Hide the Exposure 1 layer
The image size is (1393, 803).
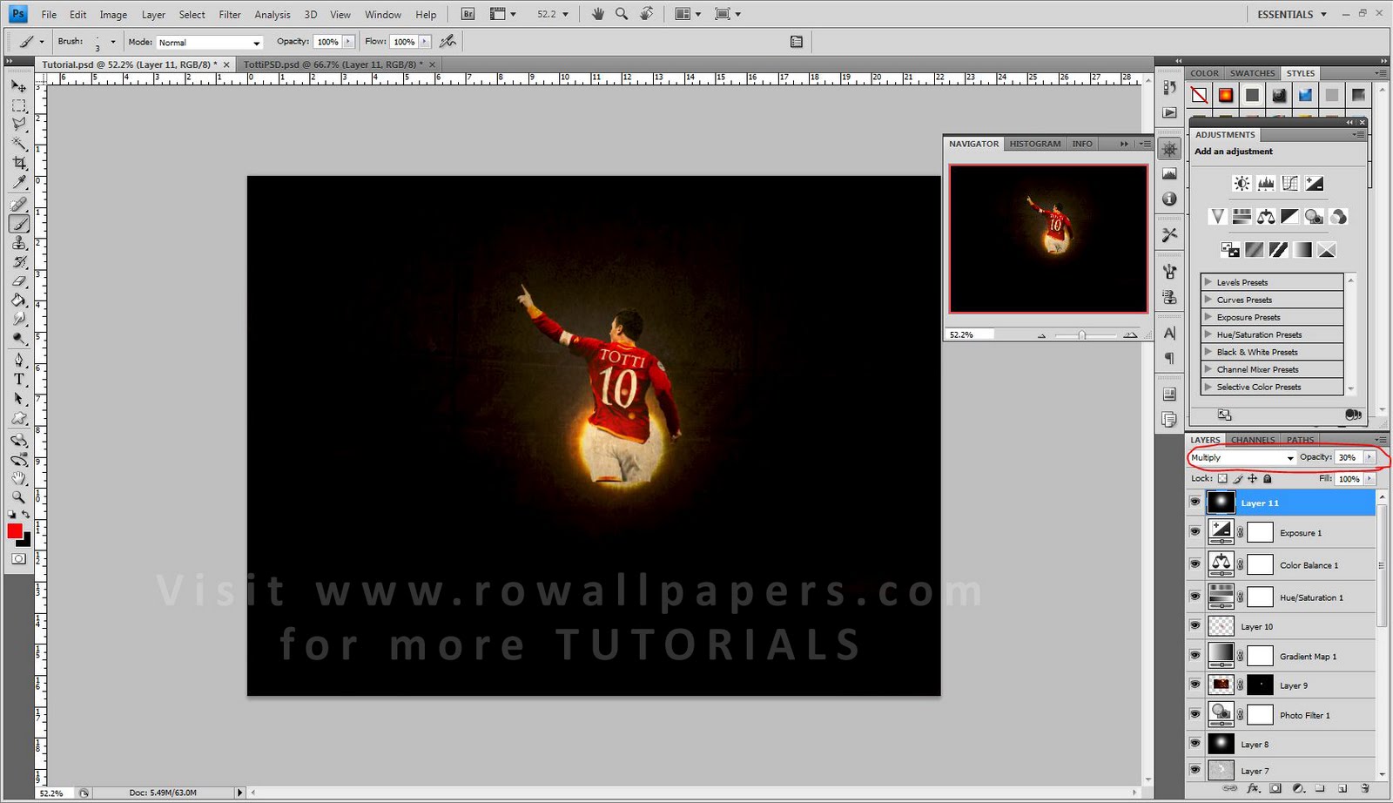[x=1194, y=532]
